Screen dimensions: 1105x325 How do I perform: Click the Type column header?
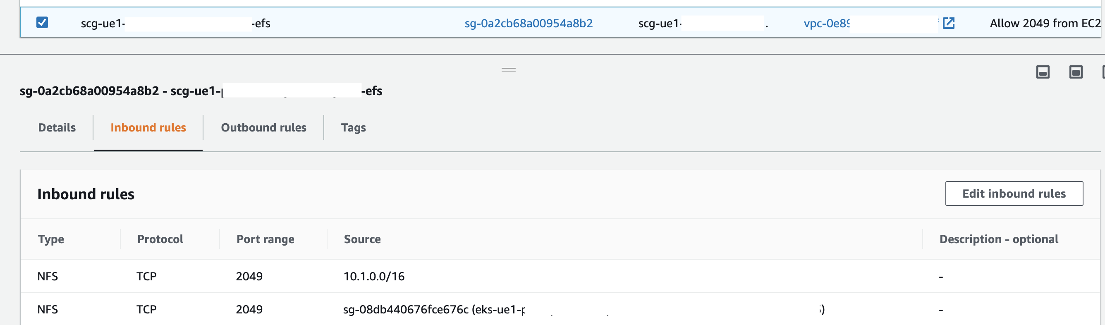pos(51,239)
